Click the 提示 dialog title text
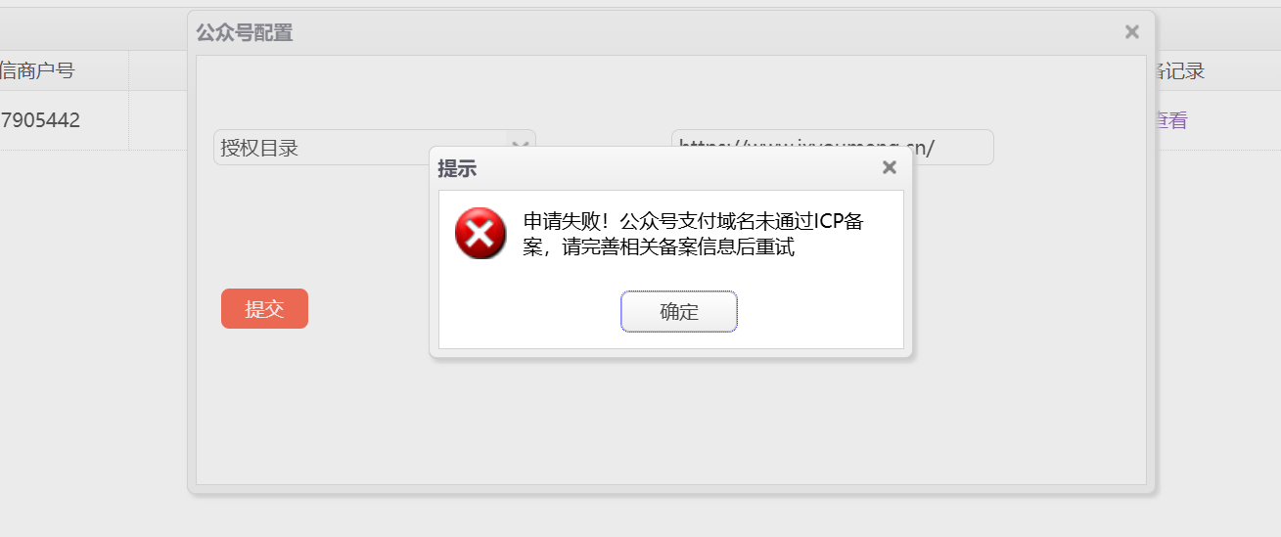1281x537 pixels. 457,168
